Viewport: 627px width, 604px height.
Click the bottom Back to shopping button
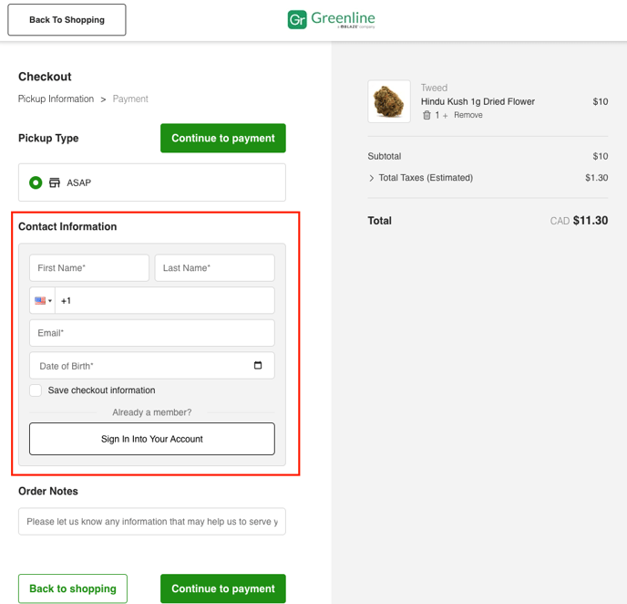coord(73,588)
